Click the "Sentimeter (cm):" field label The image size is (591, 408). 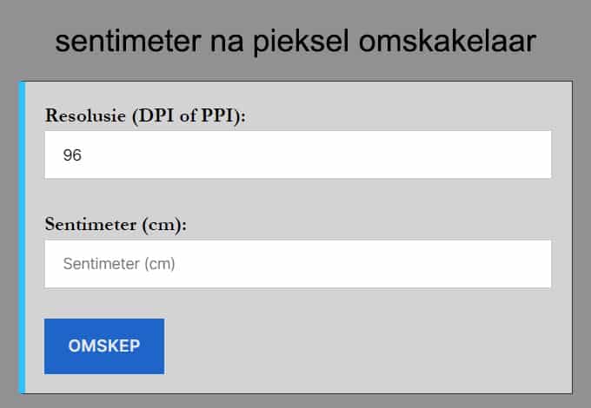pos(116,224)
